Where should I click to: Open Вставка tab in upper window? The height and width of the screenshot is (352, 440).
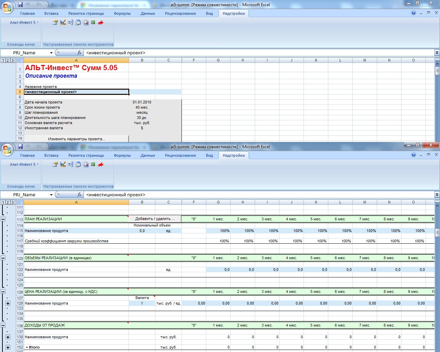[x=51, y=13]
